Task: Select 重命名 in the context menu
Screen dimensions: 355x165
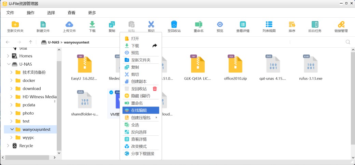Action: point(137,103)
